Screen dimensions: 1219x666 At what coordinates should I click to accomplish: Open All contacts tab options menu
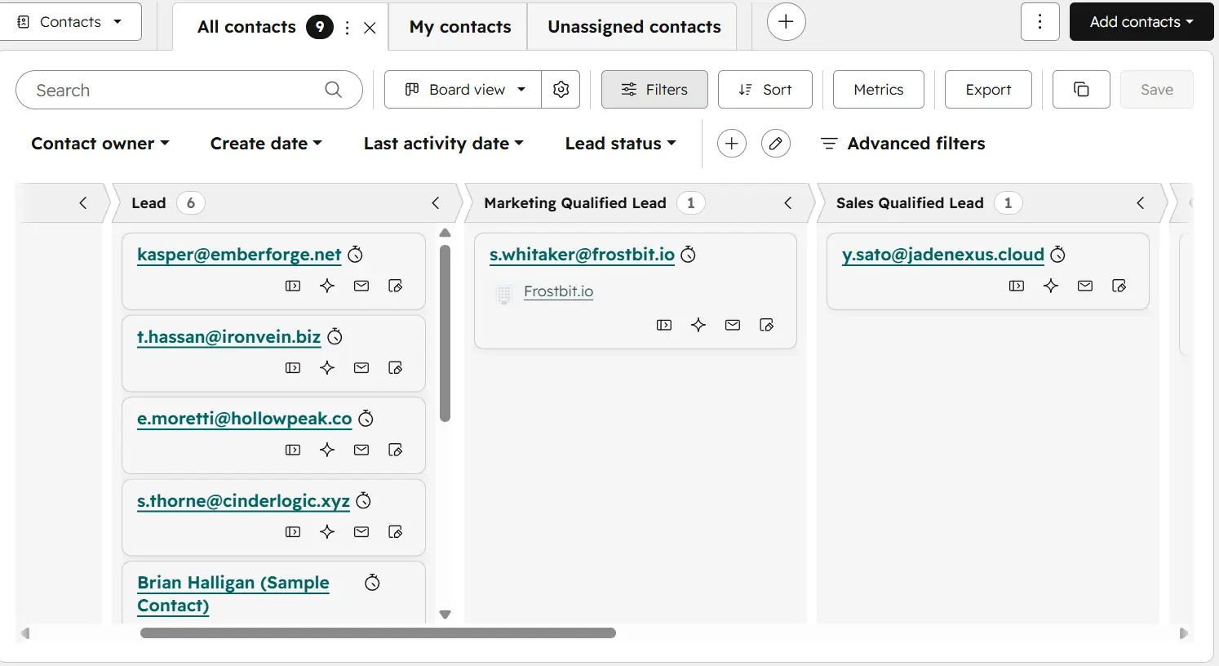pos(348,28)
